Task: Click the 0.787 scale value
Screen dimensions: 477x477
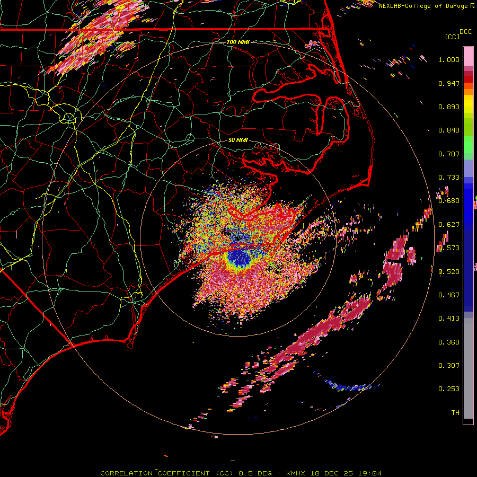Action: pyautogui.click(x=449, y=154)
